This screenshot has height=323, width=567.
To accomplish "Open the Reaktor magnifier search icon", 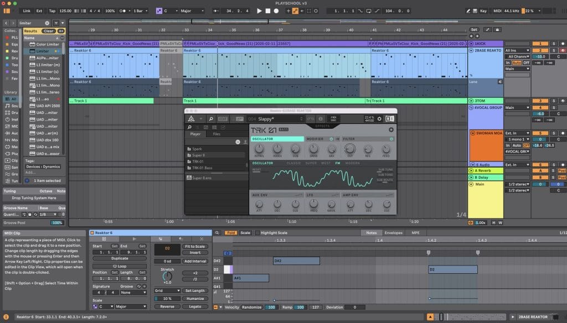I will (211, 118).
